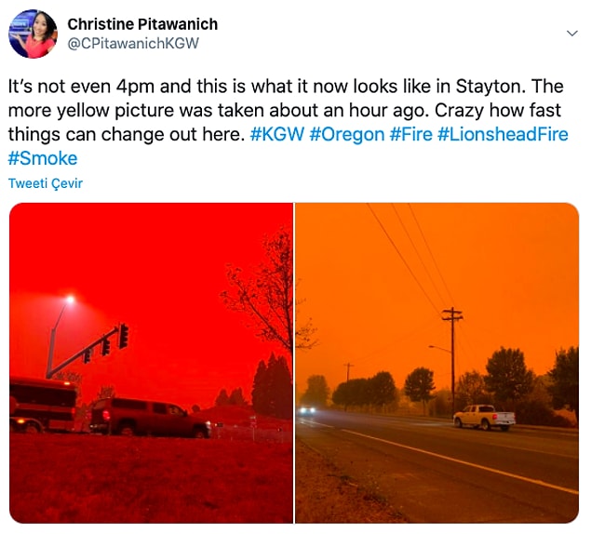This screenshot has height=534, width=591.
Task: Expand the tweet options chevron
Action: tap(572, 33)
